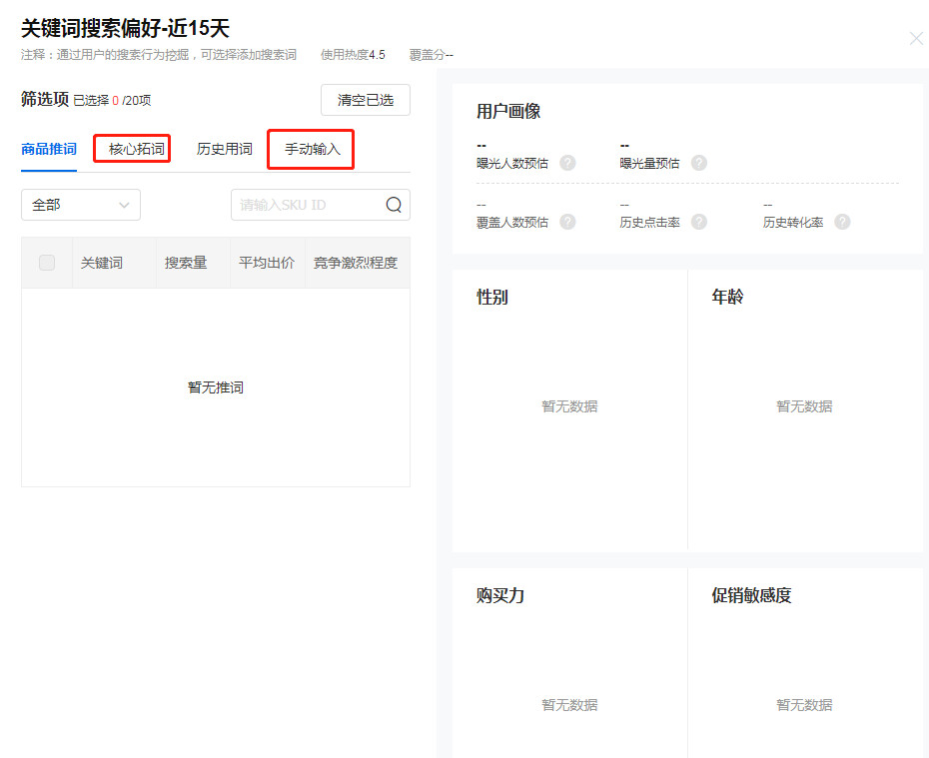The image size is (929, 758).
Task: Click help icon beside 历史点击率
Action: [699, 222]
